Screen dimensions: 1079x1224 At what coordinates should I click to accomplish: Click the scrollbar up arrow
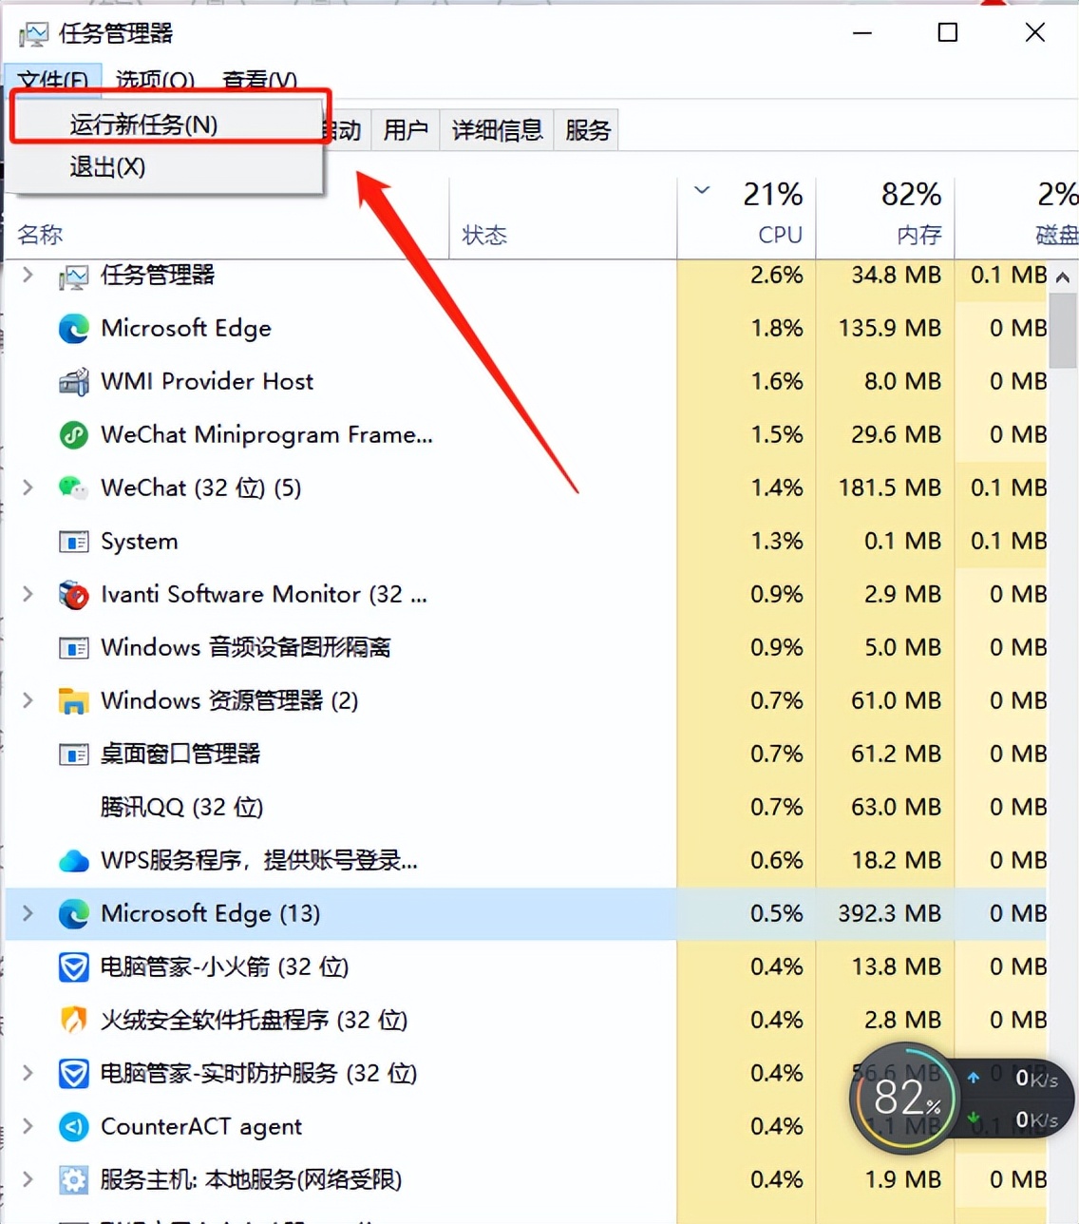click(1062, 277)
